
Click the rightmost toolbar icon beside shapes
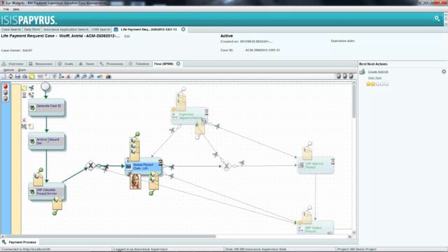pyautogui.click(x=108, y=76)
